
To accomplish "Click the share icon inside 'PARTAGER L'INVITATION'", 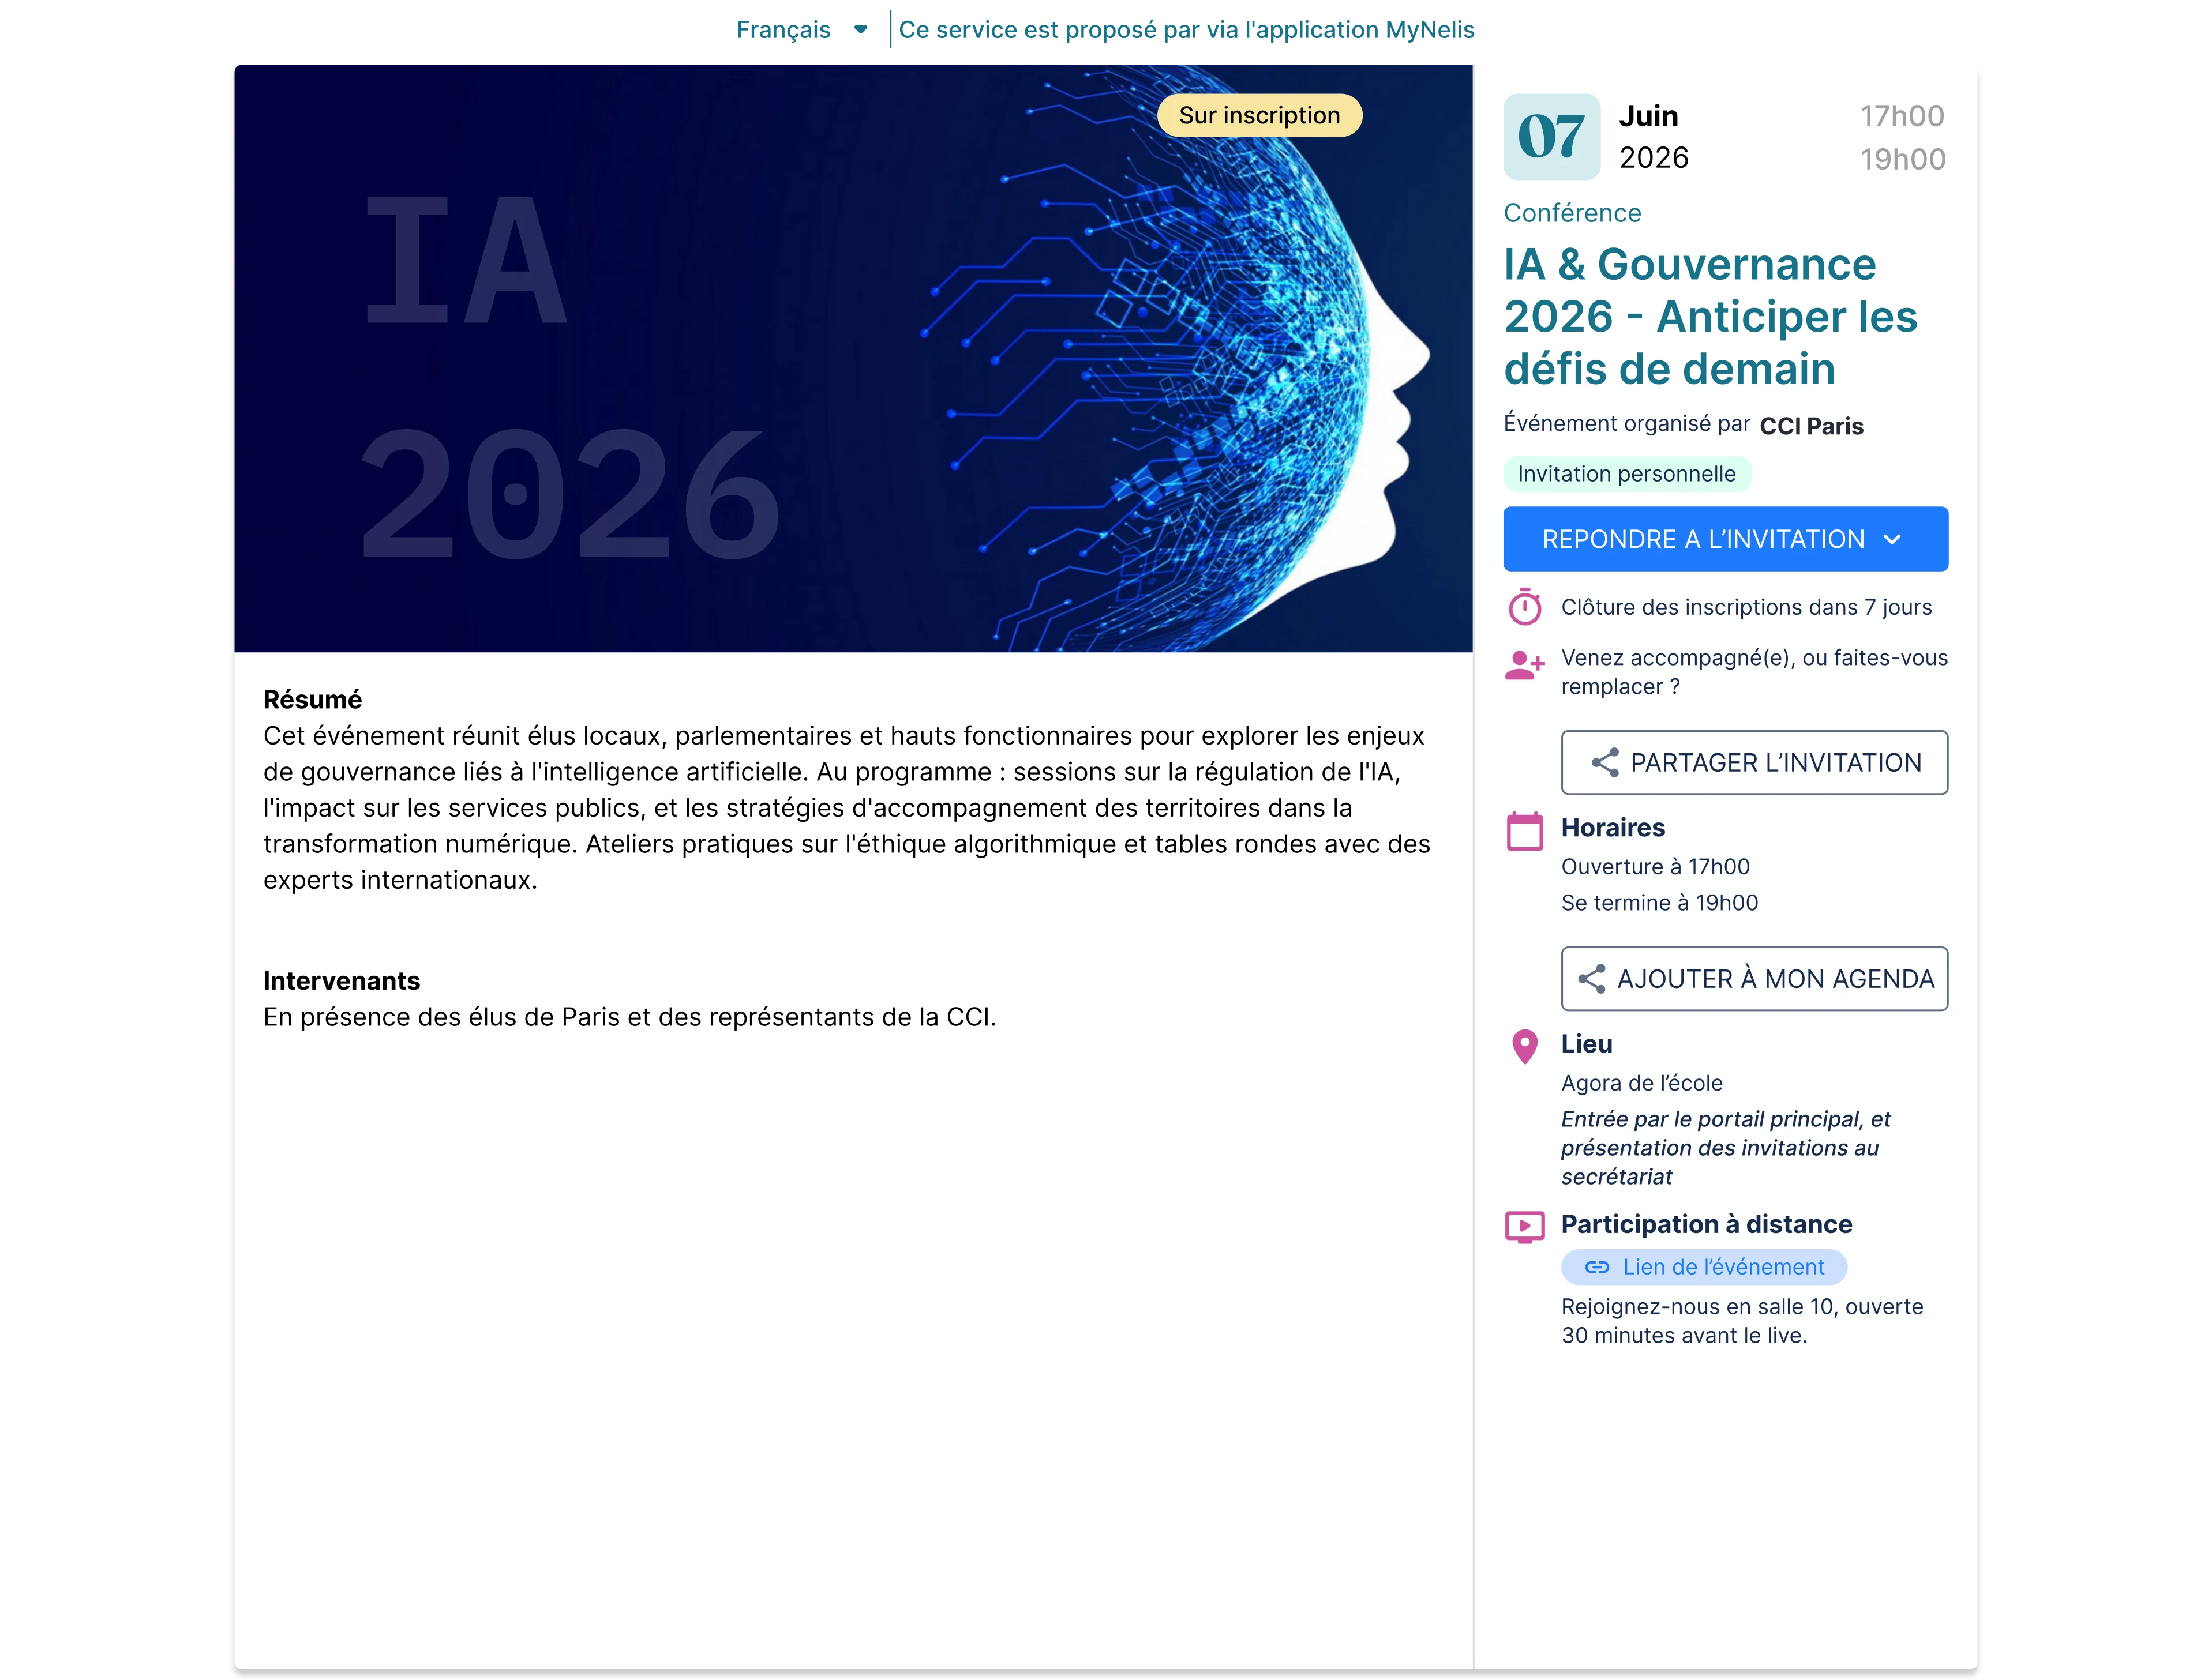I will click(1607, 762).
